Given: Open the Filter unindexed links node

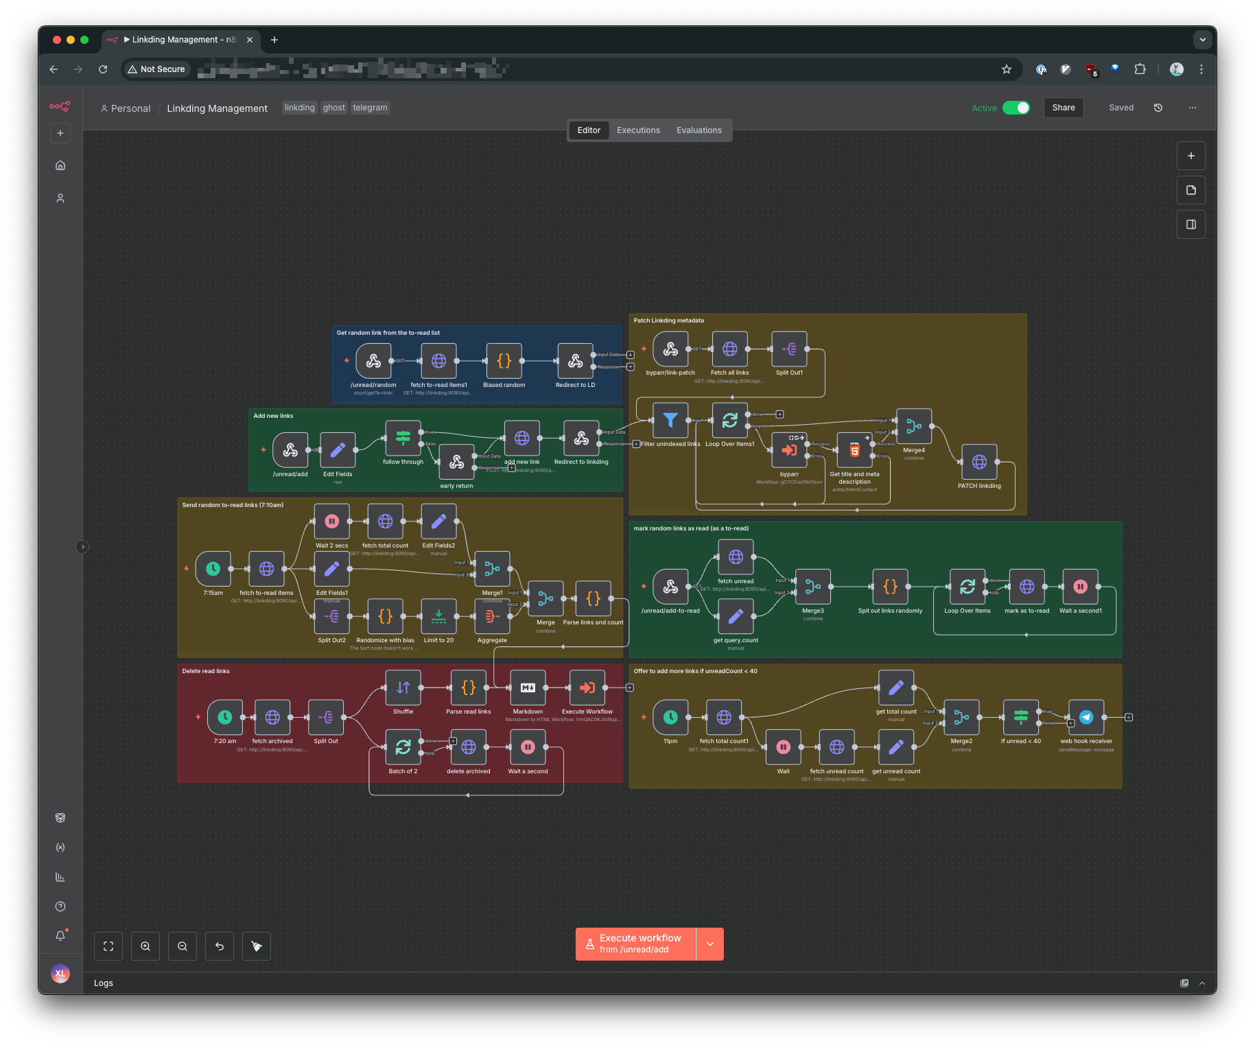Looking at the screenshot, I should coord(670,420).
